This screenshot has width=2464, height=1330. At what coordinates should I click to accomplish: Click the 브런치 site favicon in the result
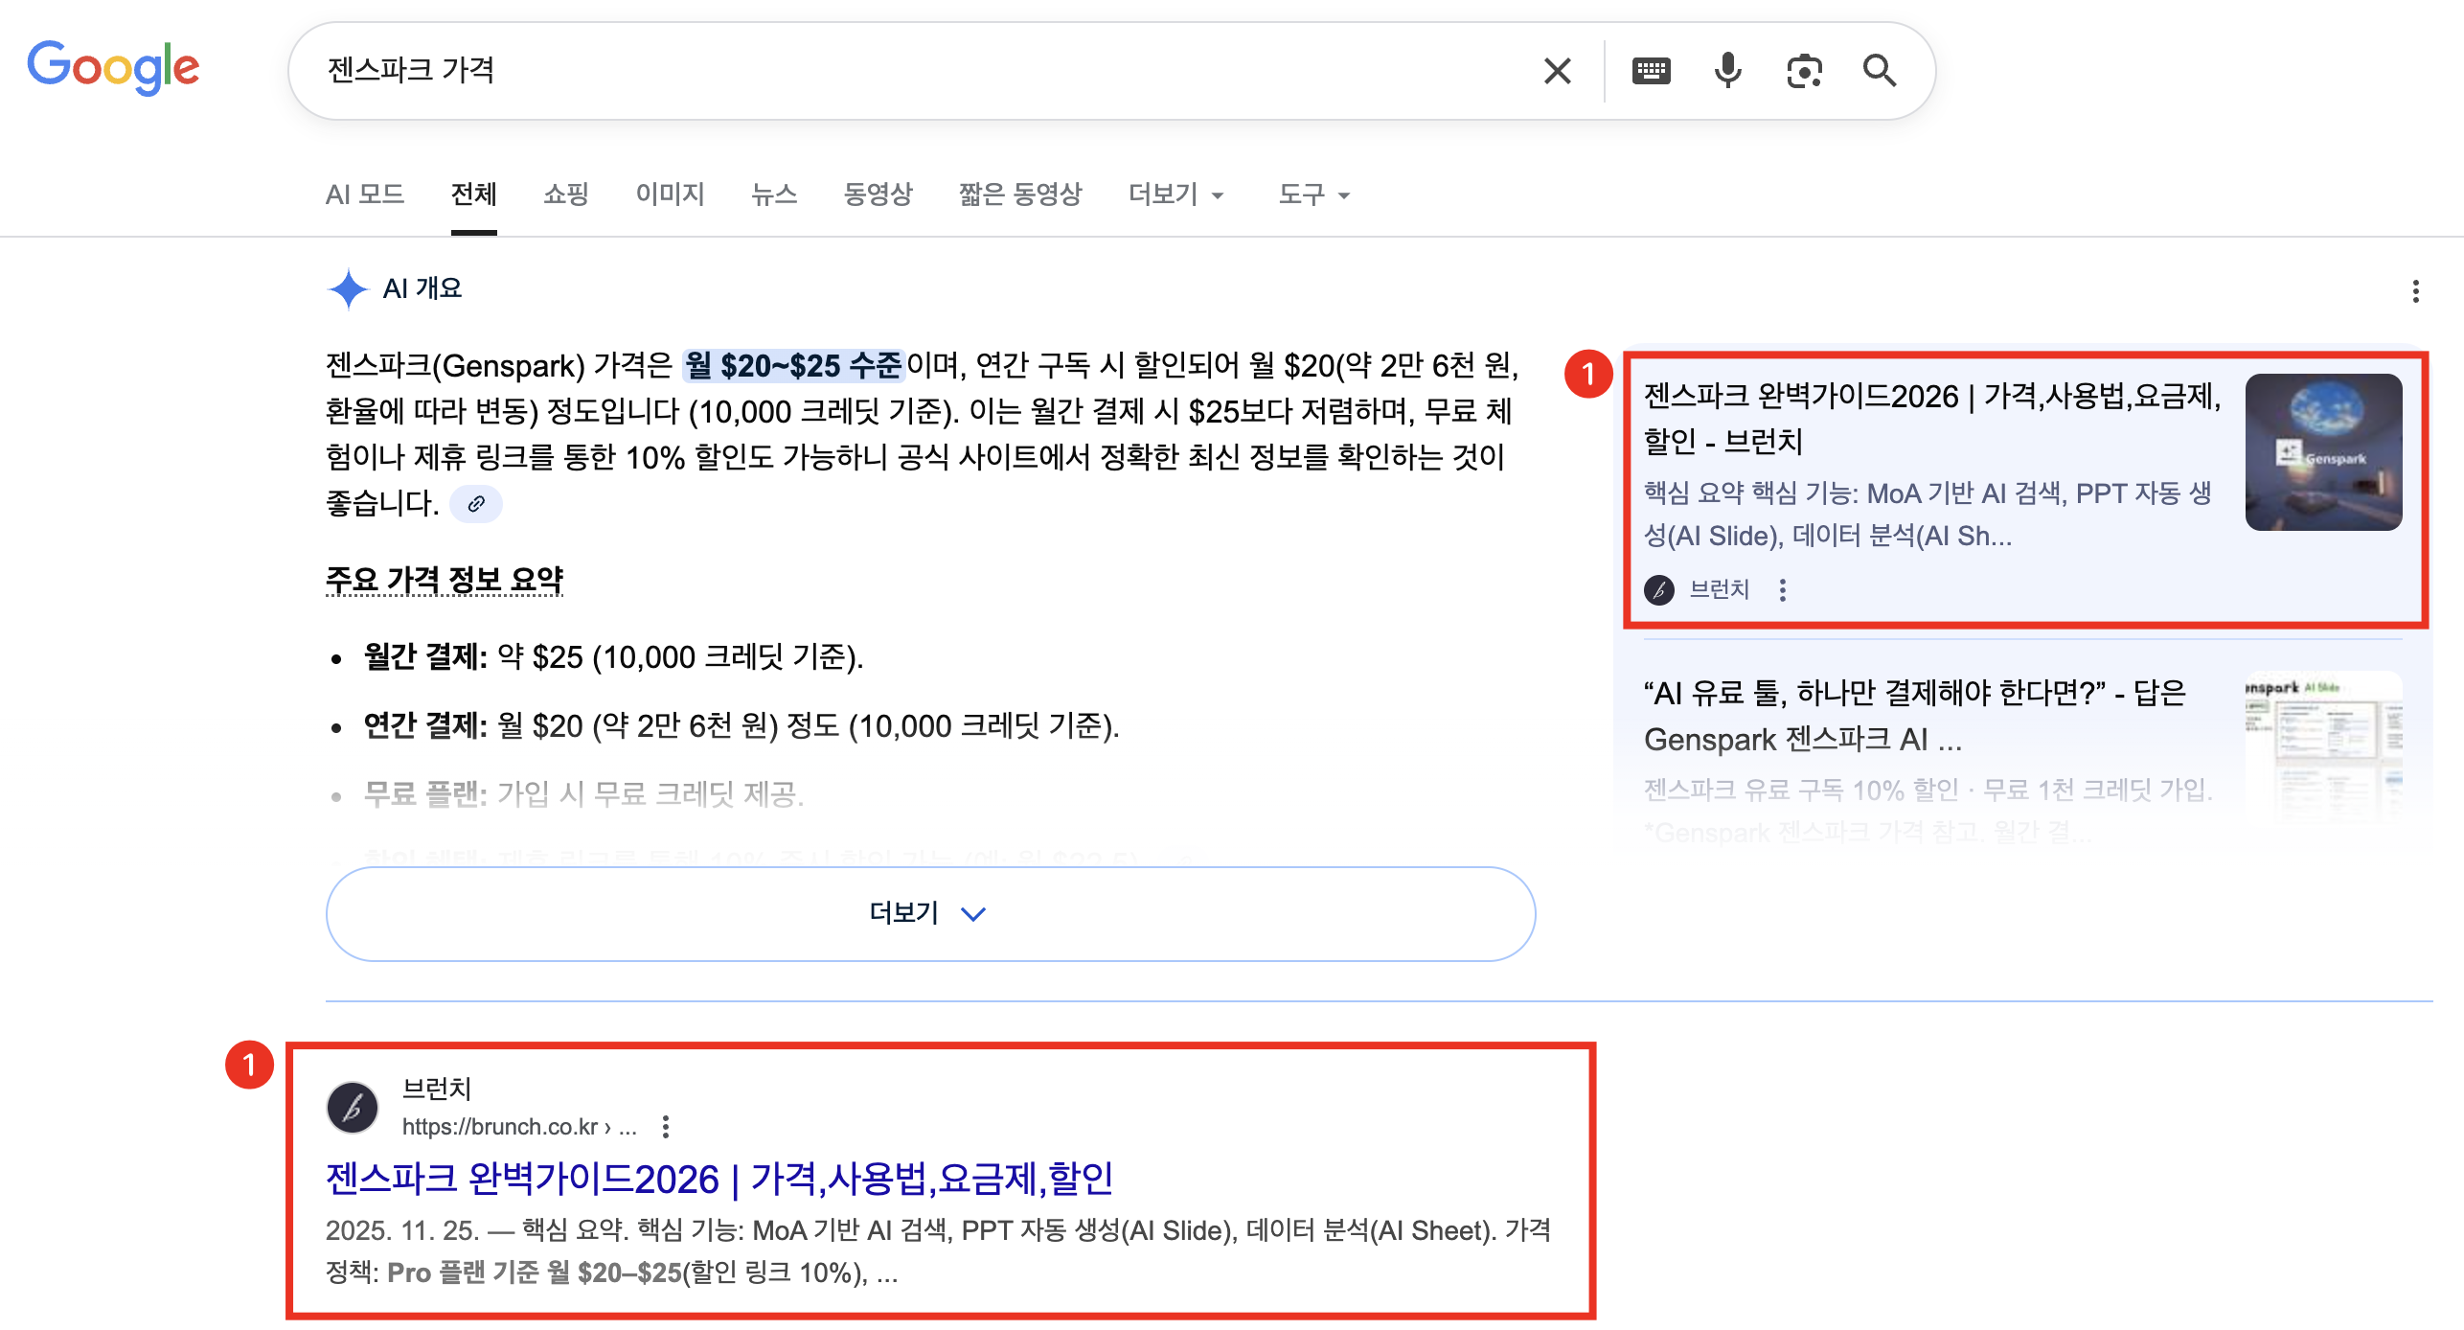click(x=353, y=1107)
